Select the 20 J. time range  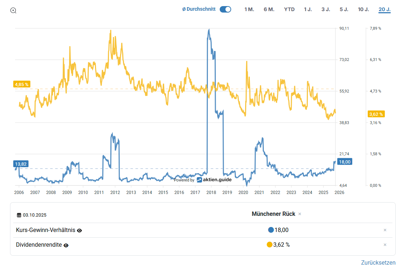(x=384, y=9)
